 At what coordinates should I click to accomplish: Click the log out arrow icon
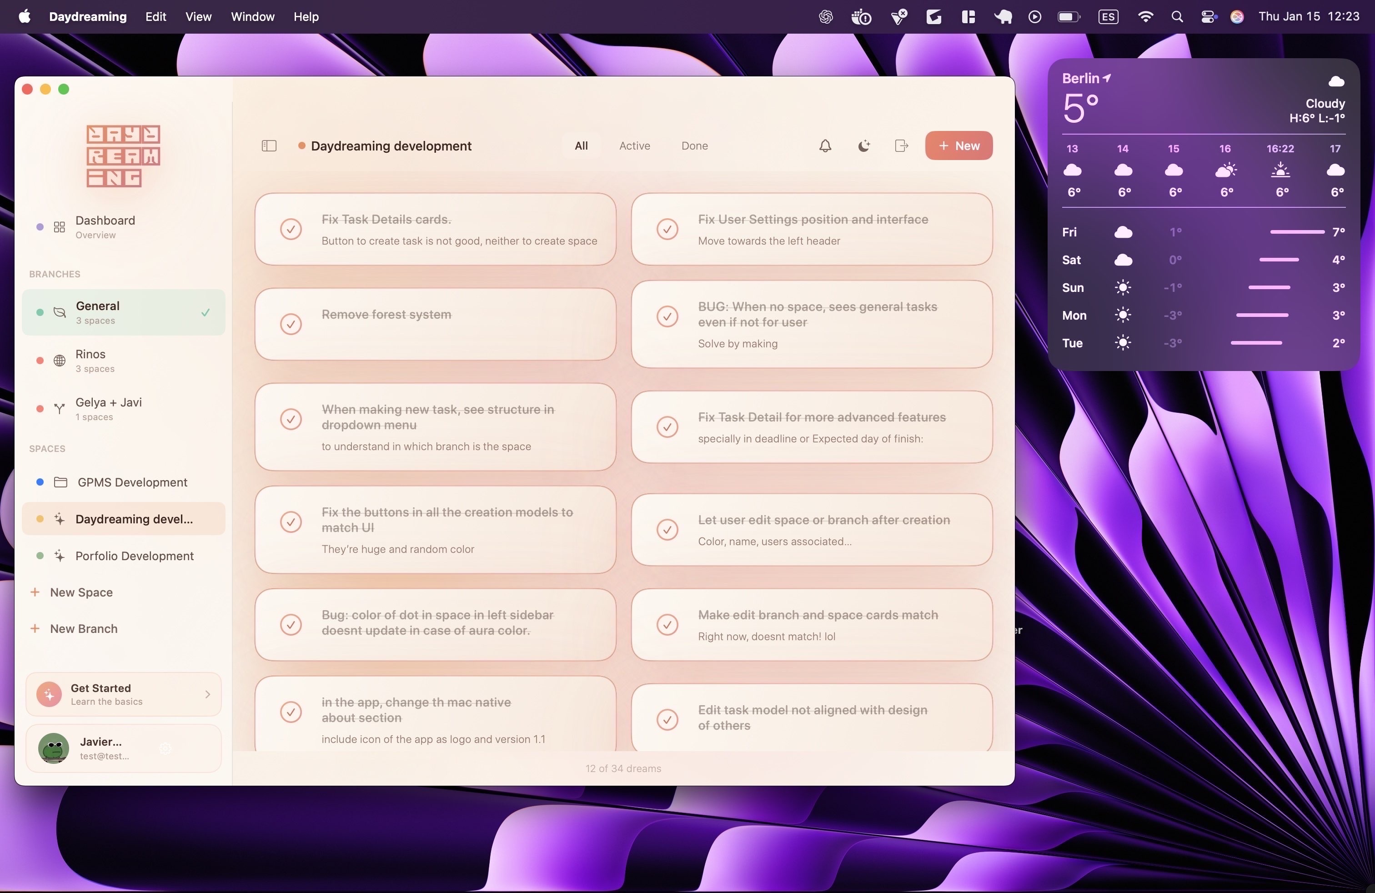[901, 145]
